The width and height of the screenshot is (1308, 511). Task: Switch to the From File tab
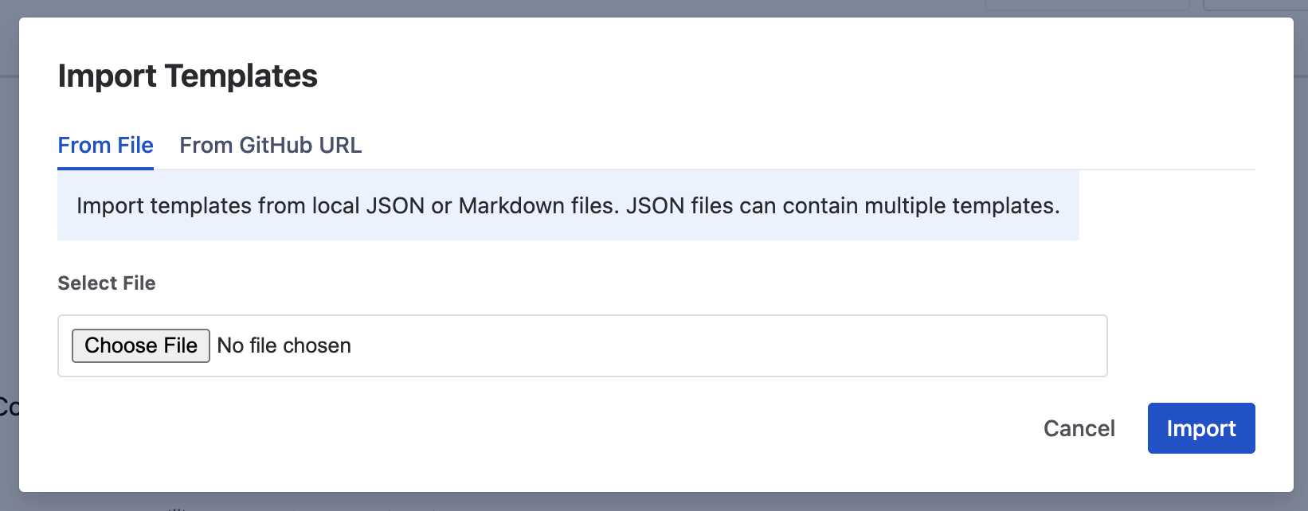point(105,145)
